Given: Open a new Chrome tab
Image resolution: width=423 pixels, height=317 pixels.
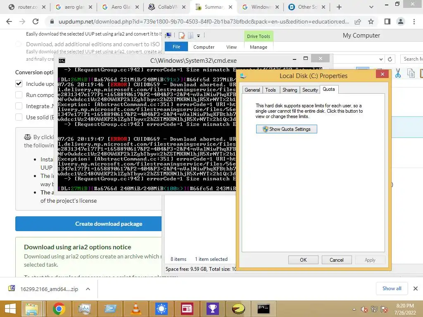Looking at the screenshot, I should [339, 7].
